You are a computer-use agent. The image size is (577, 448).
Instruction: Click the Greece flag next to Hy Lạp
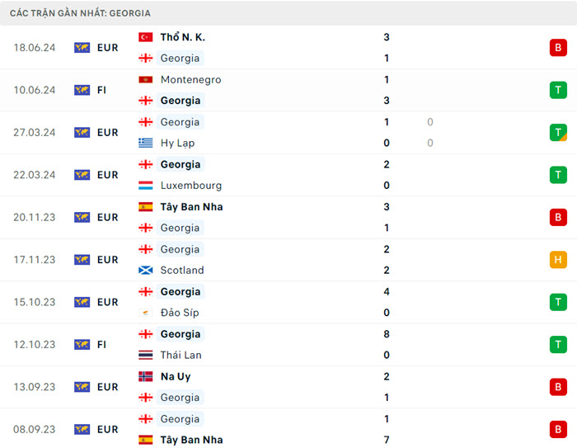pyautogui.click(x=145, y=143)
